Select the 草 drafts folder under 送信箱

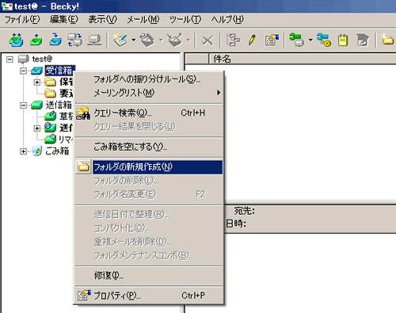[66, 116]
